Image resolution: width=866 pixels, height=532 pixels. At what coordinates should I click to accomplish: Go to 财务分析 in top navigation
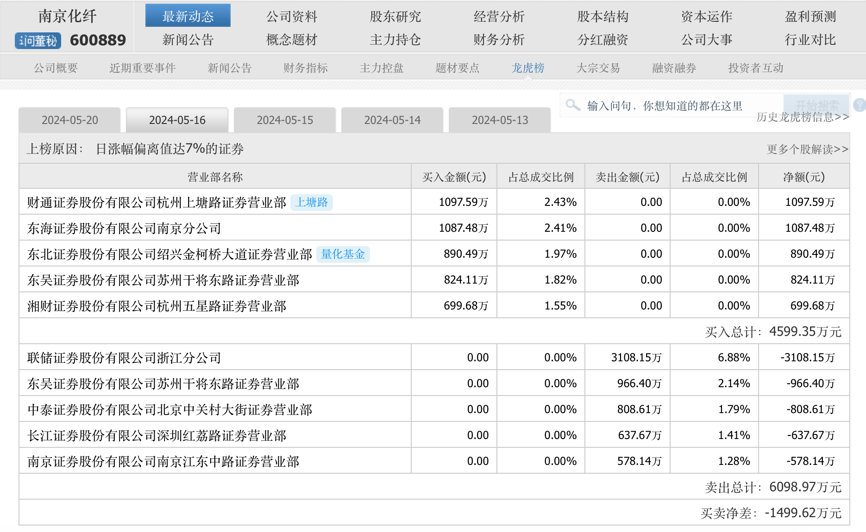point(499,40)
